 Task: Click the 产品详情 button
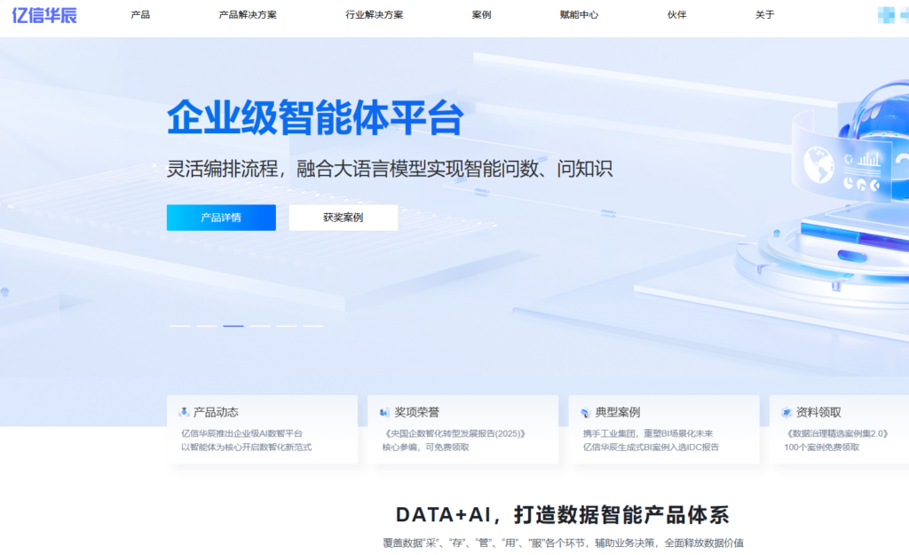point(220,218)
